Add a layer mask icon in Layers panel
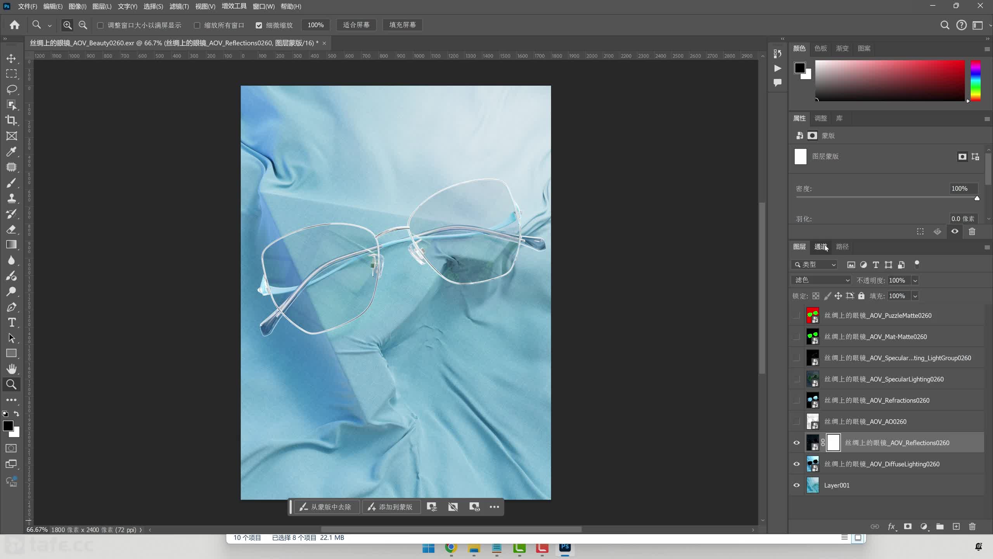Viewport: 993px width, 559px height. [908, 526]
